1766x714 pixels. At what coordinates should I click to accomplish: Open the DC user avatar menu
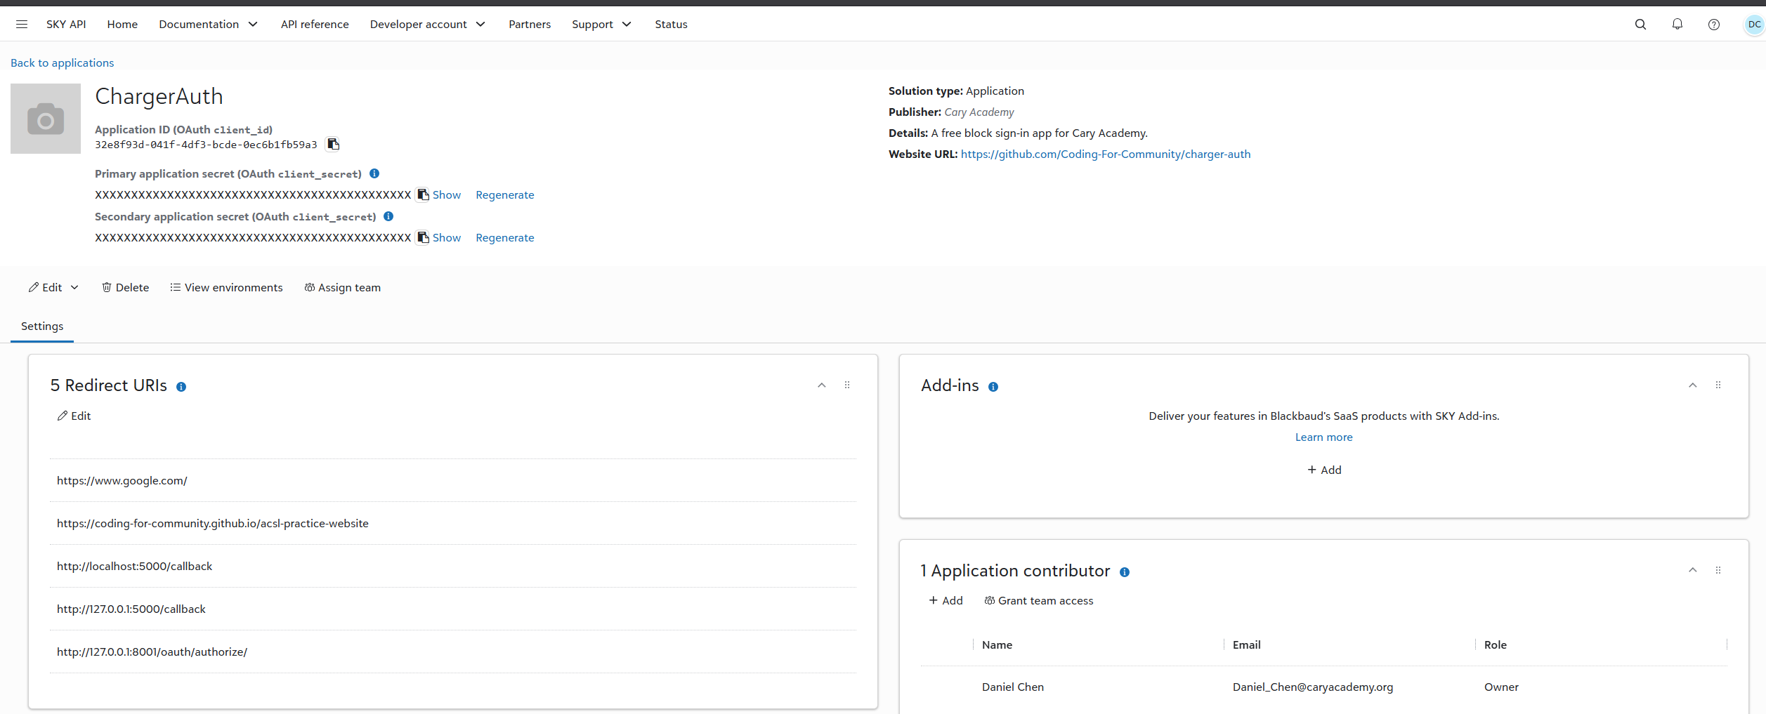pyautogui.click(x=1754, y=24)
